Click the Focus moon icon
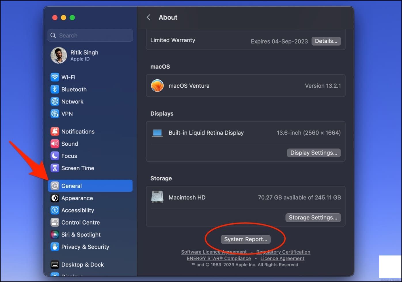Image resolution: width=402 pixels, height=282 pixels. click(x=55, y=156)
